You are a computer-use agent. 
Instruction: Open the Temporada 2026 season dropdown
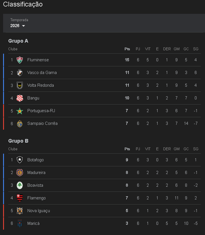coord(18,26)
